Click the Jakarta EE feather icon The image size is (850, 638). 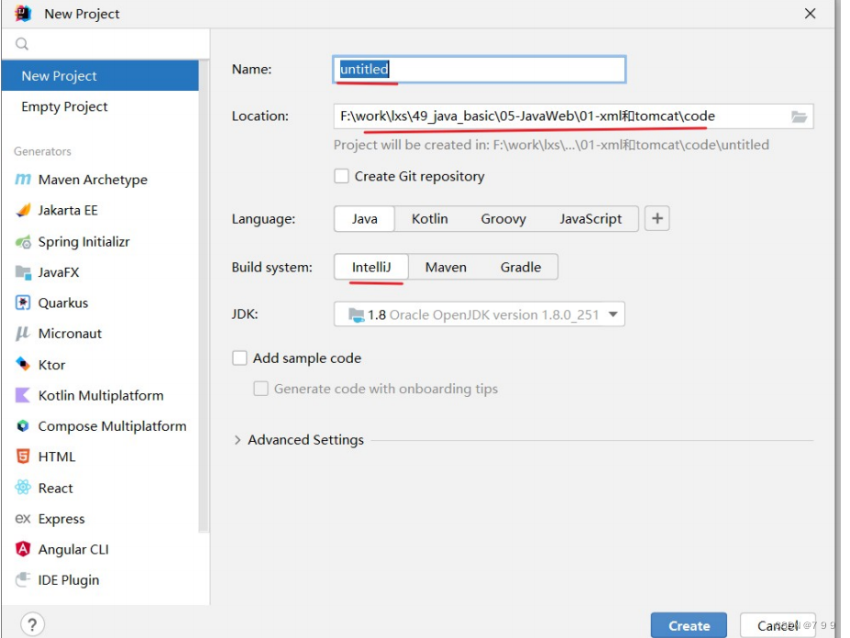coord(23,210)
